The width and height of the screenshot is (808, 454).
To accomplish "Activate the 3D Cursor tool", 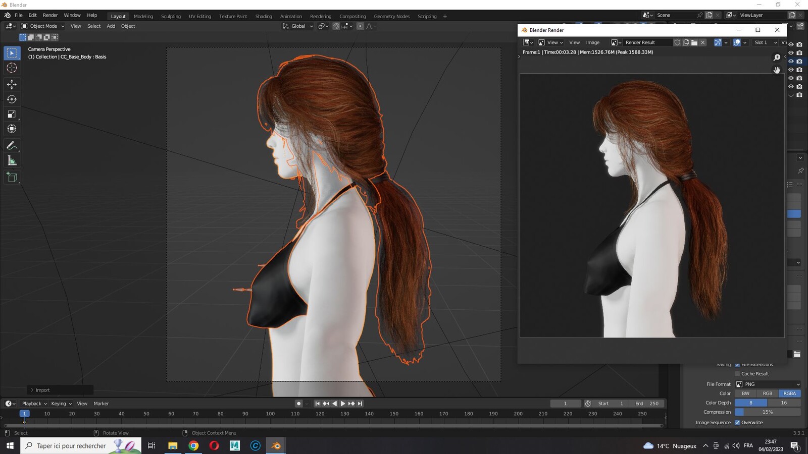I will click(12, 68).
